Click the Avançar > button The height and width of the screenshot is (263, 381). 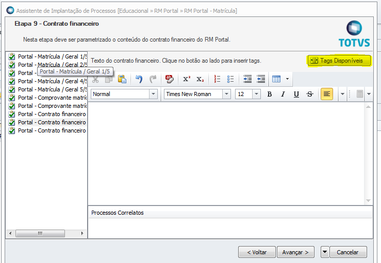(x=295, y=252)
